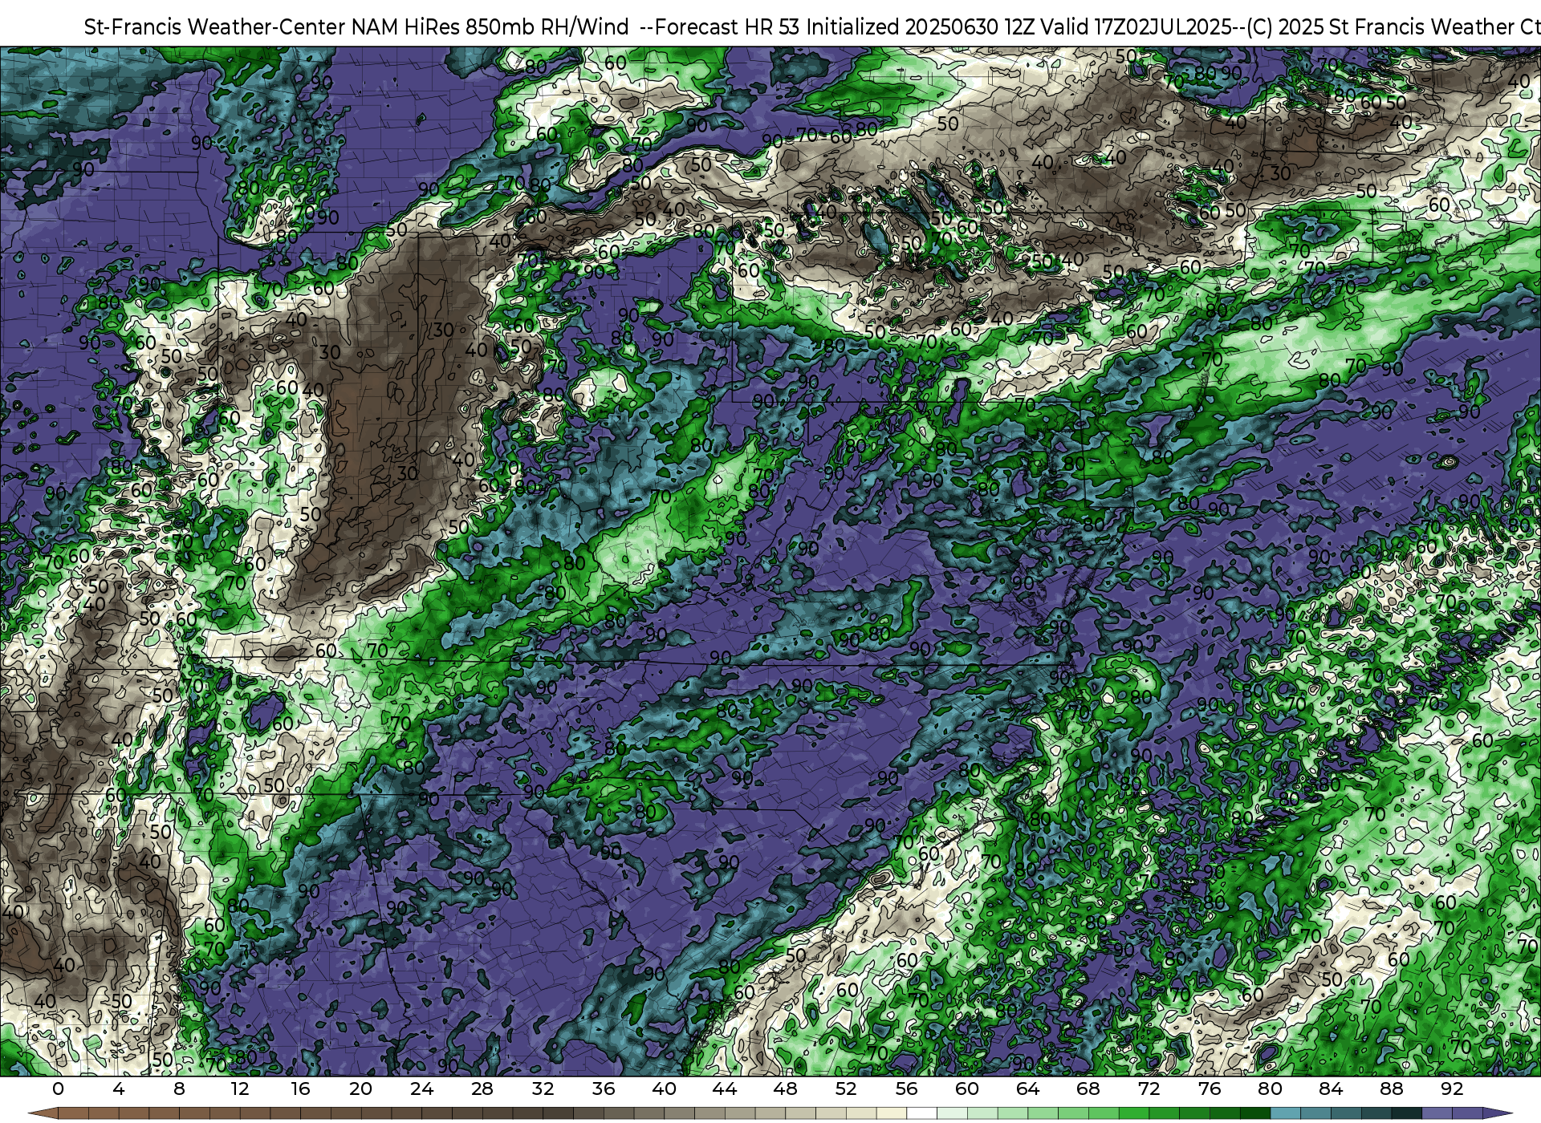The image size is (1541, 1123).
Task: Click colorbar tick label '88'
Action: click(x=1392, y=1089)
